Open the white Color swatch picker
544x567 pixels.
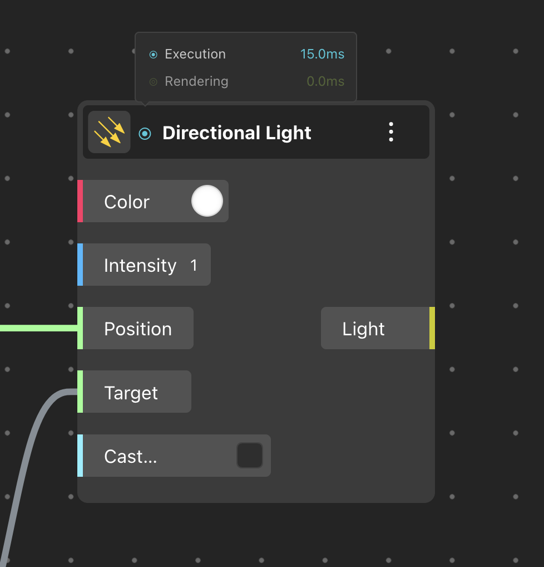tap(207, 201)
